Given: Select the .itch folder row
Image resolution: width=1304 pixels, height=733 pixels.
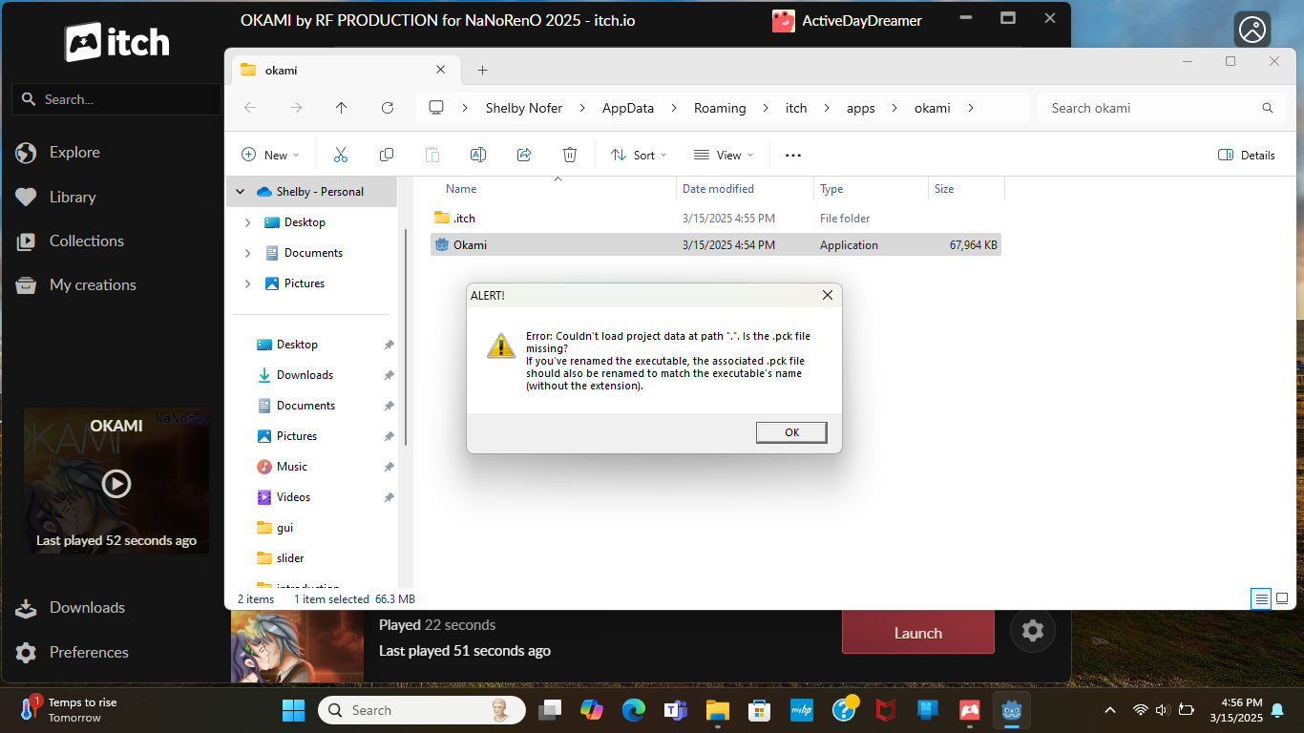Looking at the screenshot, I should [716, 219].
